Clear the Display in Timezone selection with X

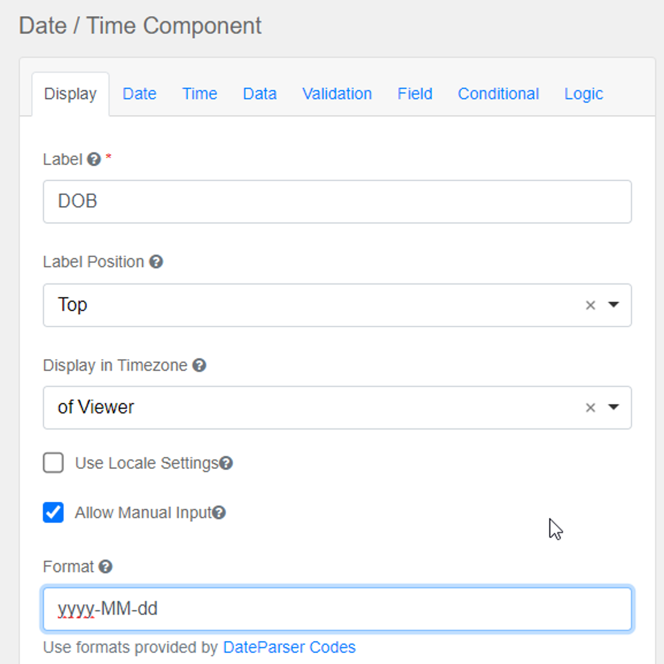point(590,408)
